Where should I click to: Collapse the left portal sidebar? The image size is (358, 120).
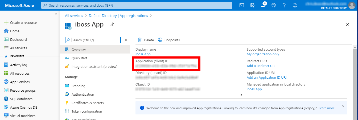(56, 14)
